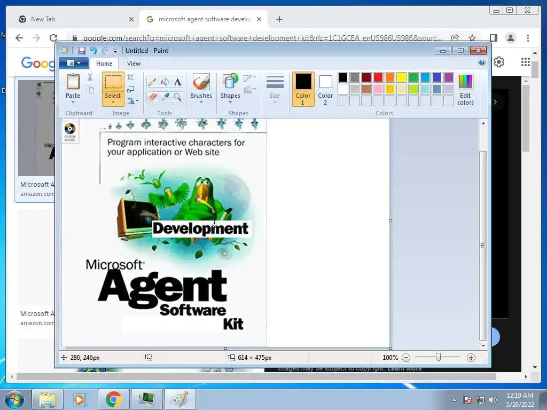
Task: Click the Save icon in Paint's quick access toolbar
Action: 82,51
